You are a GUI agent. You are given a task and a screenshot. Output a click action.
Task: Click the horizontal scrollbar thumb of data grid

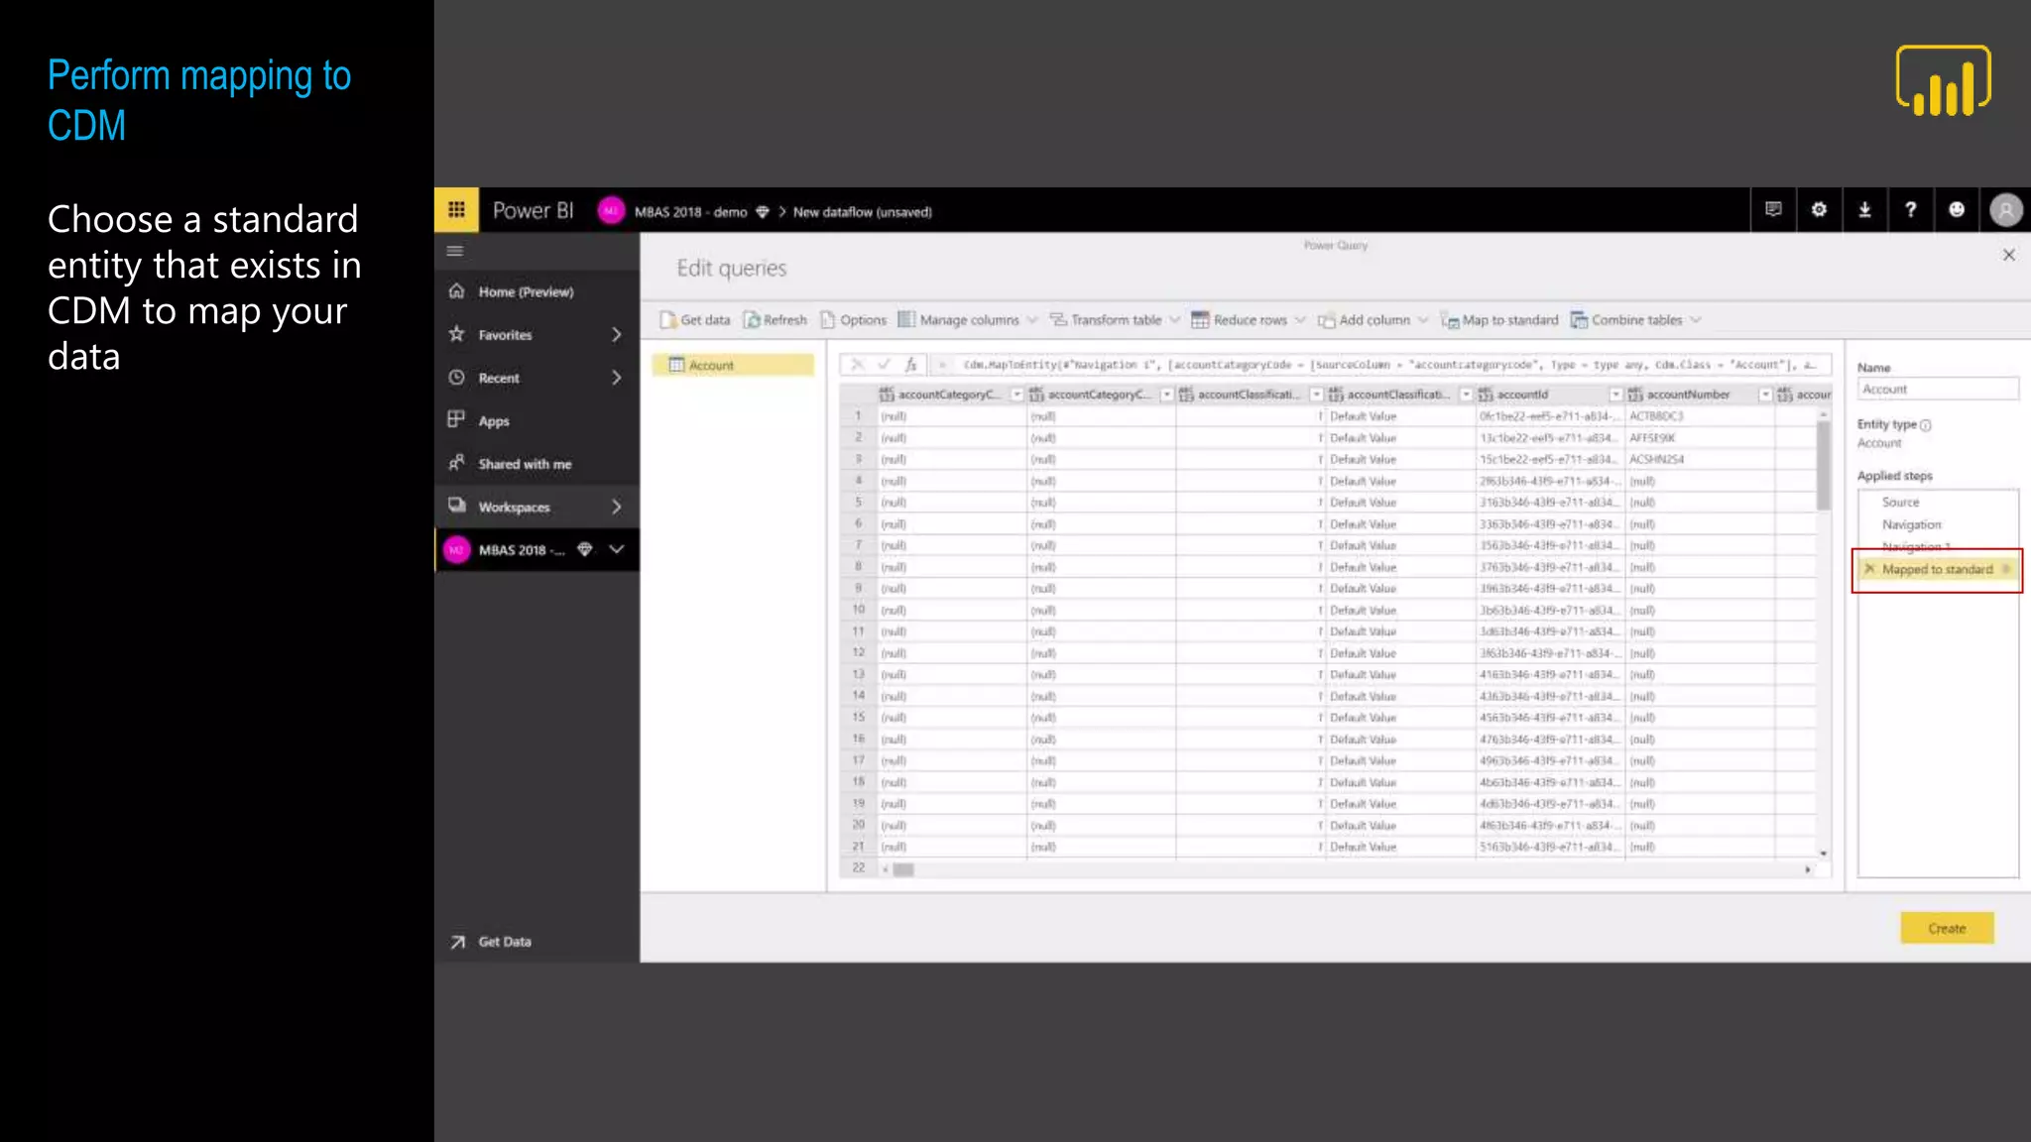902,869
